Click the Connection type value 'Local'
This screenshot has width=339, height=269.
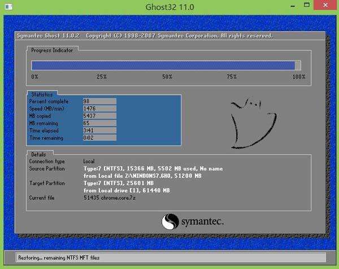[x=89, y=161]
